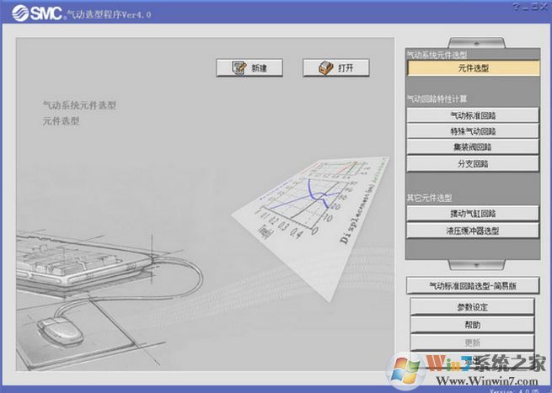Screen dimensions: 552x393
Task: Select the highlighted 元件选型 button
Action: [x=472, y=68]
